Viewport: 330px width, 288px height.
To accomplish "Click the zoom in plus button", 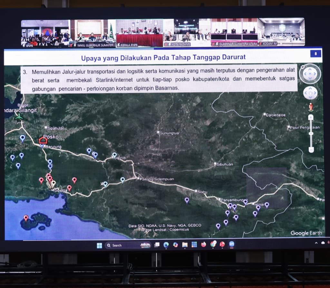I will [311, 117].
